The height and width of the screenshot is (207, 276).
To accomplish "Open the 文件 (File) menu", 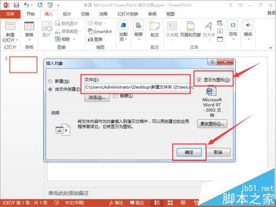I will click(10, 14).
